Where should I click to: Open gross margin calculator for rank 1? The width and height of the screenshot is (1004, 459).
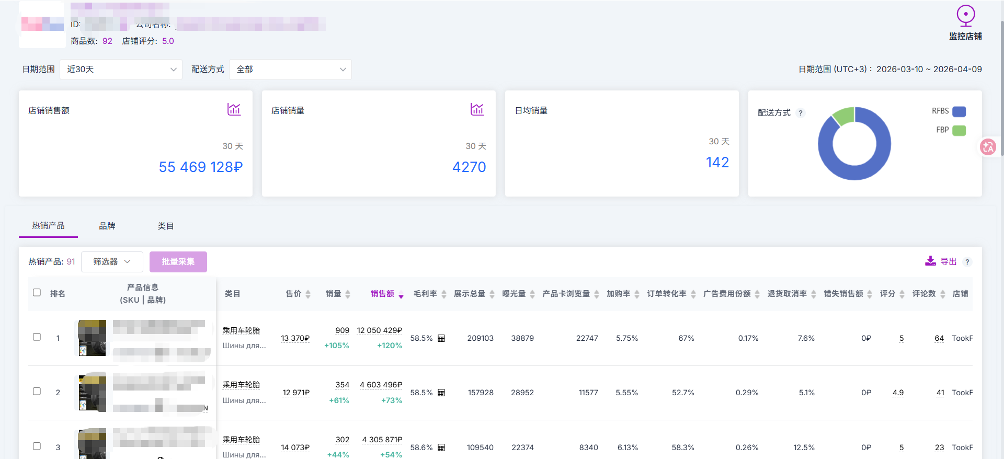(441, 338)
